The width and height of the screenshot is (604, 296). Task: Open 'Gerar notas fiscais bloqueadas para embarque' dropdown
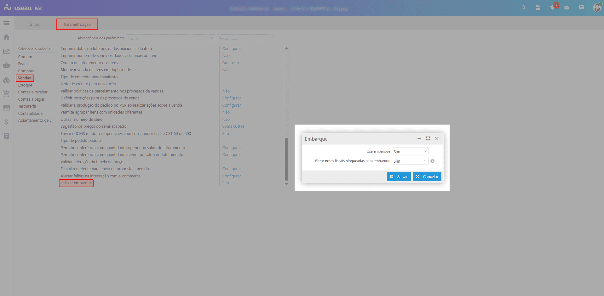tap(410, 161)
